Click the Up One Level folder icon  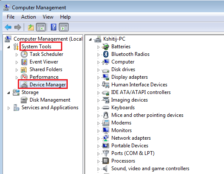point(31,27)
